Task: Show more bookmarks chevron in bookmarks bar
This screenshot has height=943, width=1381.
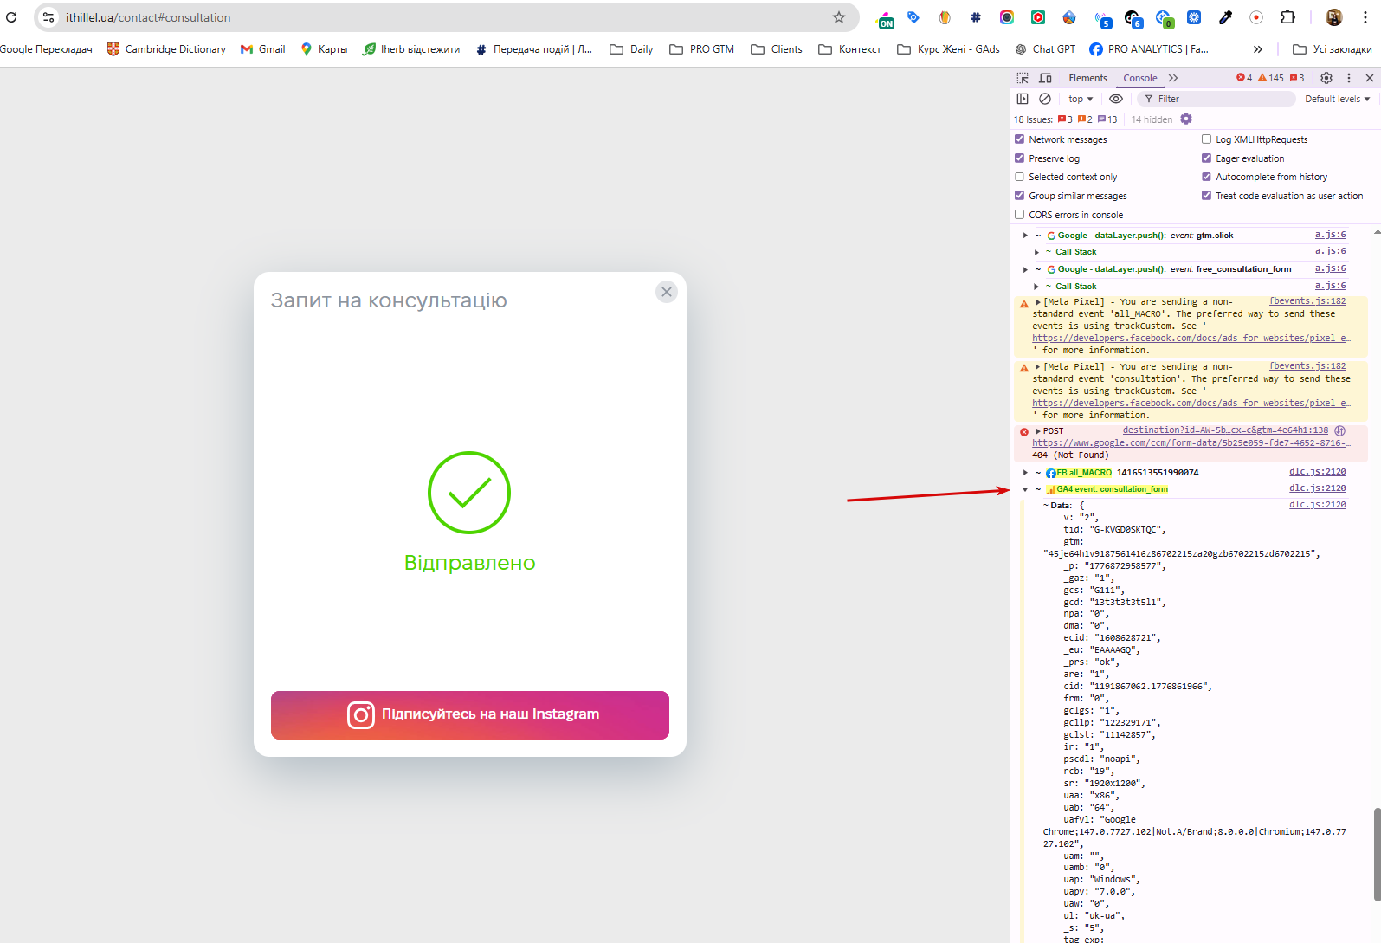Action: coord(1258,49)
